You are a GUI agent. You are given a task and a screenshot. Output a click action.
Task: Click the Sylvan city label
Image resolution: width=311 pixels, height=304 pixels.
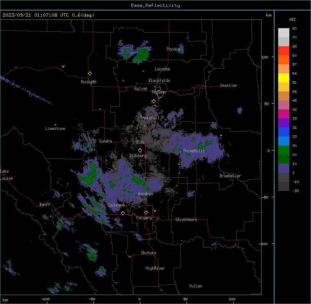[141, 88]
